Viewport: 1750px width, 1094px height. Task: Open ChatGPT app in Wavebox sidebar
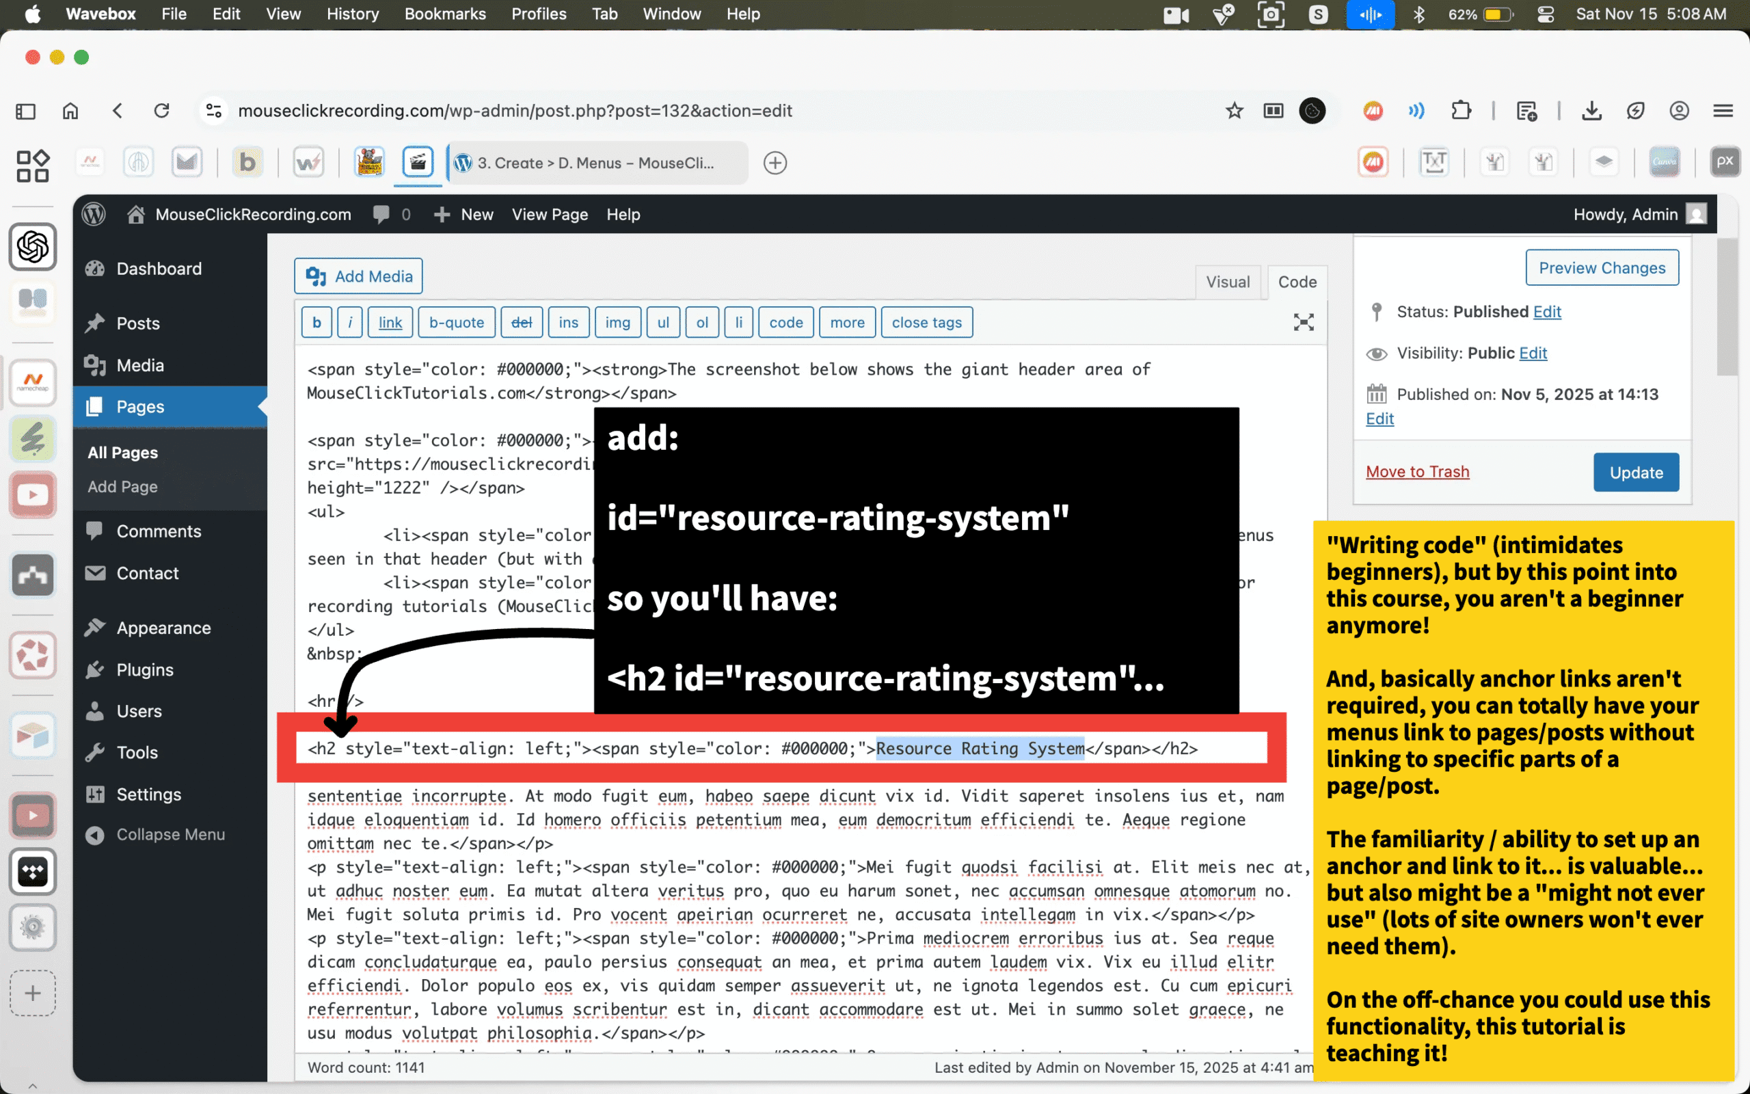click(x=33, y=247)
